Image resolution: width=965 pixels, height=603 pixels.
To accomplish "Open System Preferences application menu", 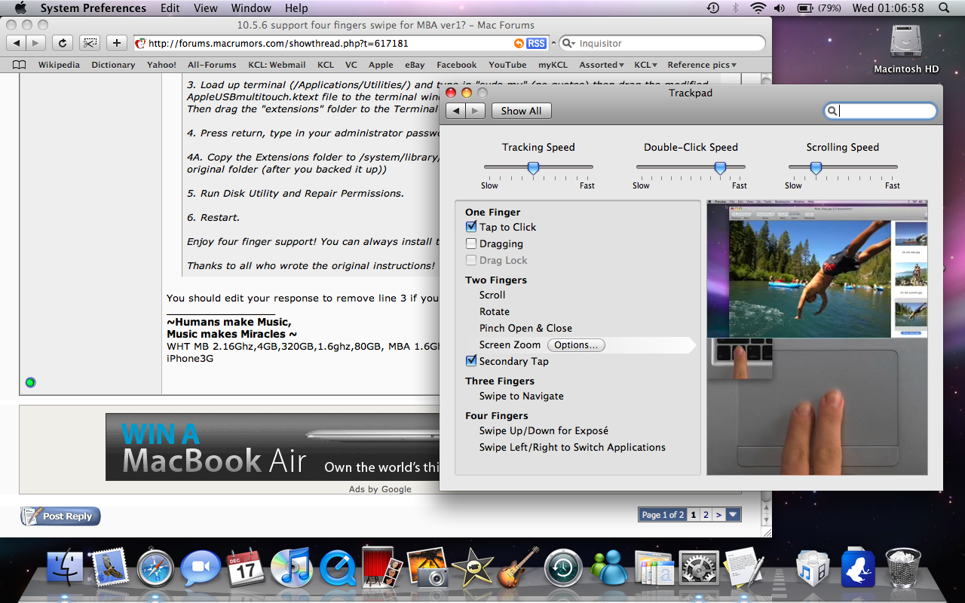I will [93, 8].
